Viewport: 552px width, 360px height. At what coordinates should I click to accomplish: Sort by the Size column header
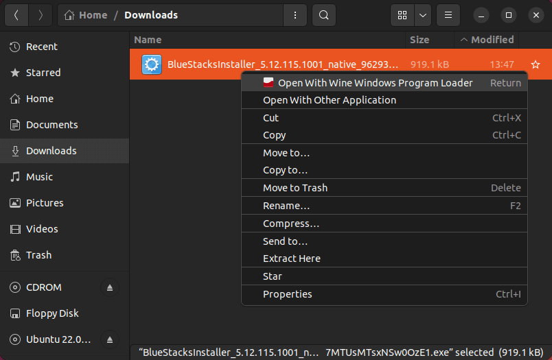pyautogui.click(x=430, y=40)
